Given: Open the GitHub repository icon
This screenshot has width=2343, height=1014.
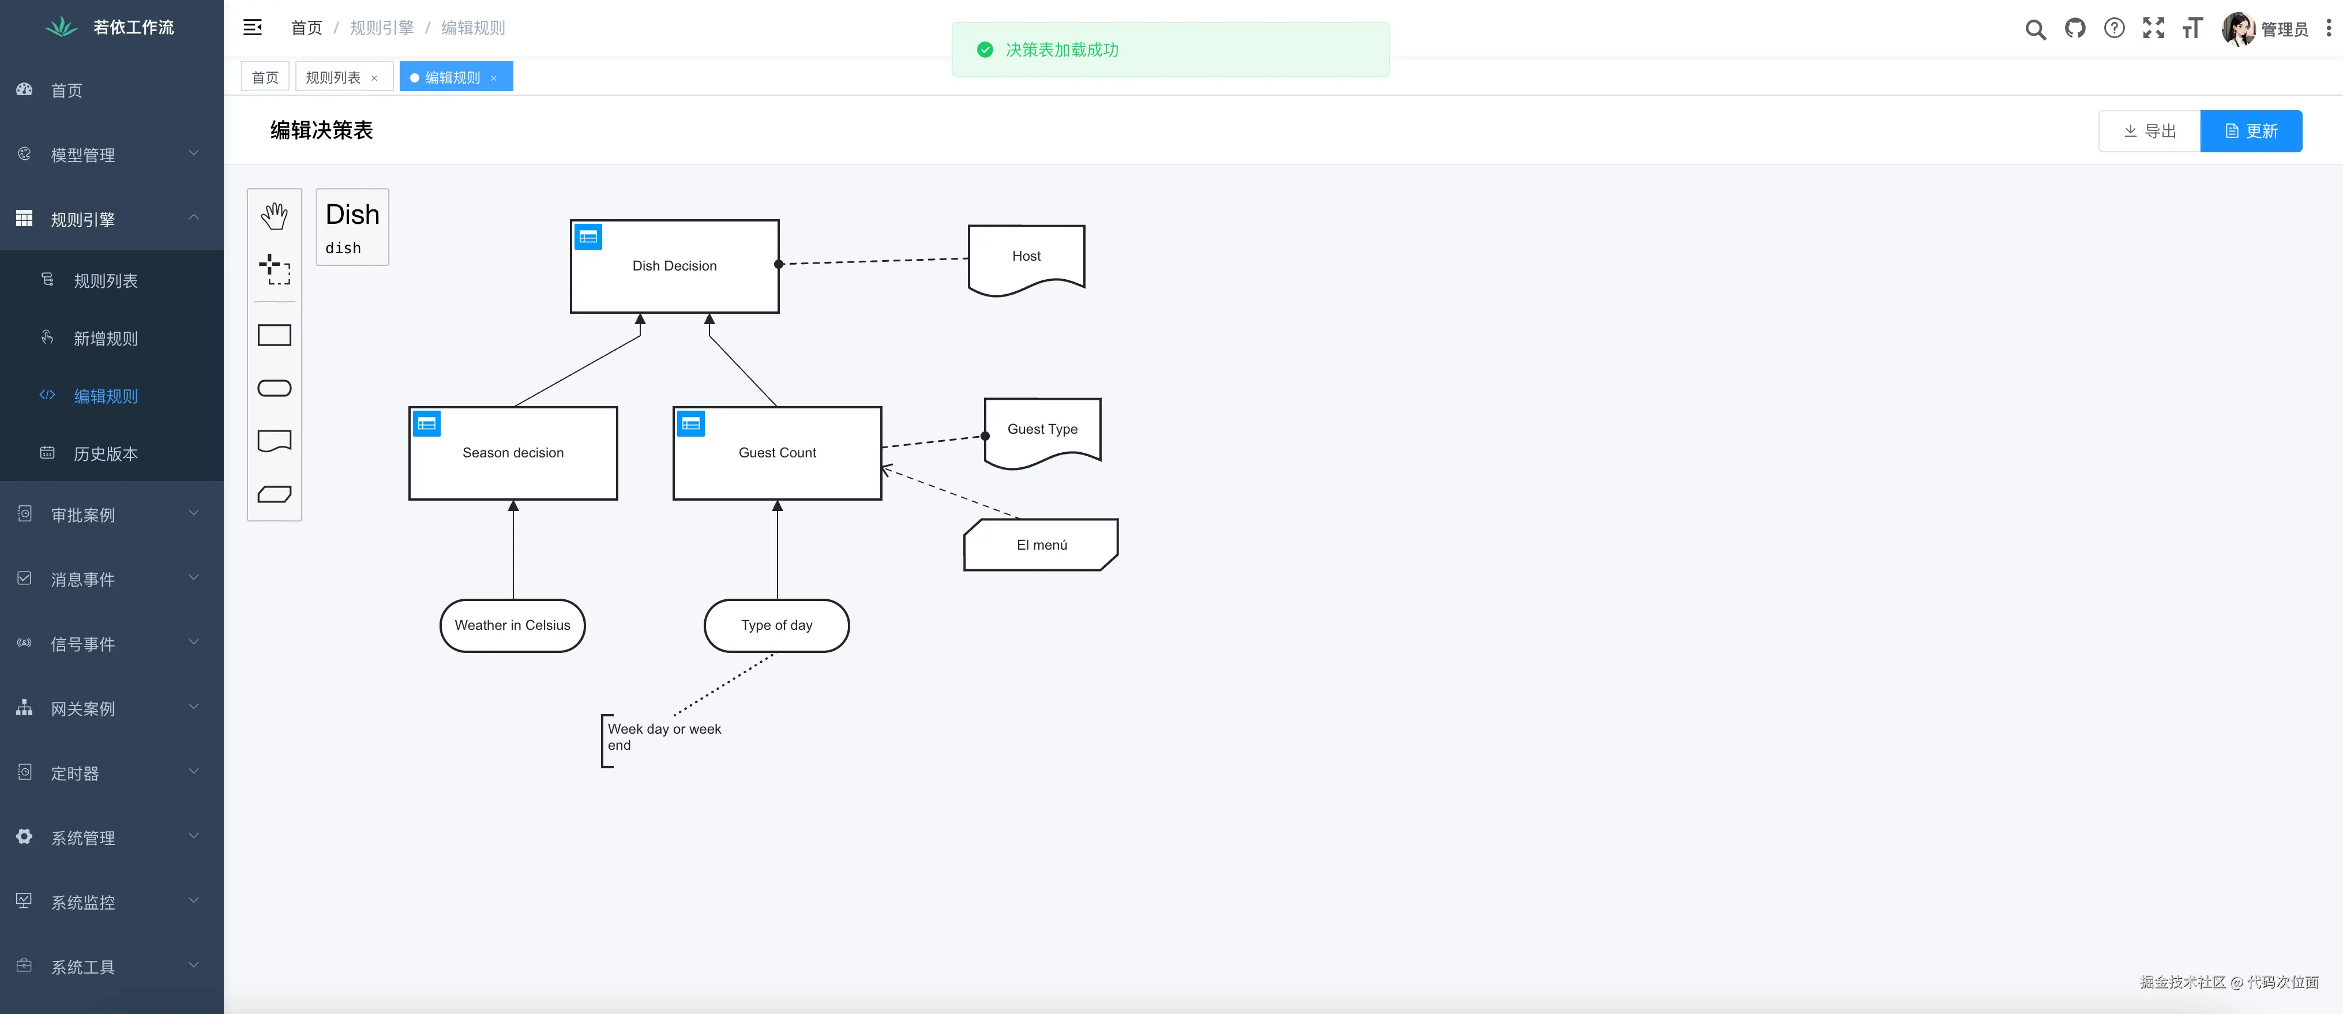Looking at the screenshot, I should (2075, 28).
